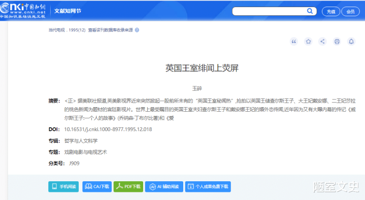Click 个人成果免费下载 button

click(208, 186)
